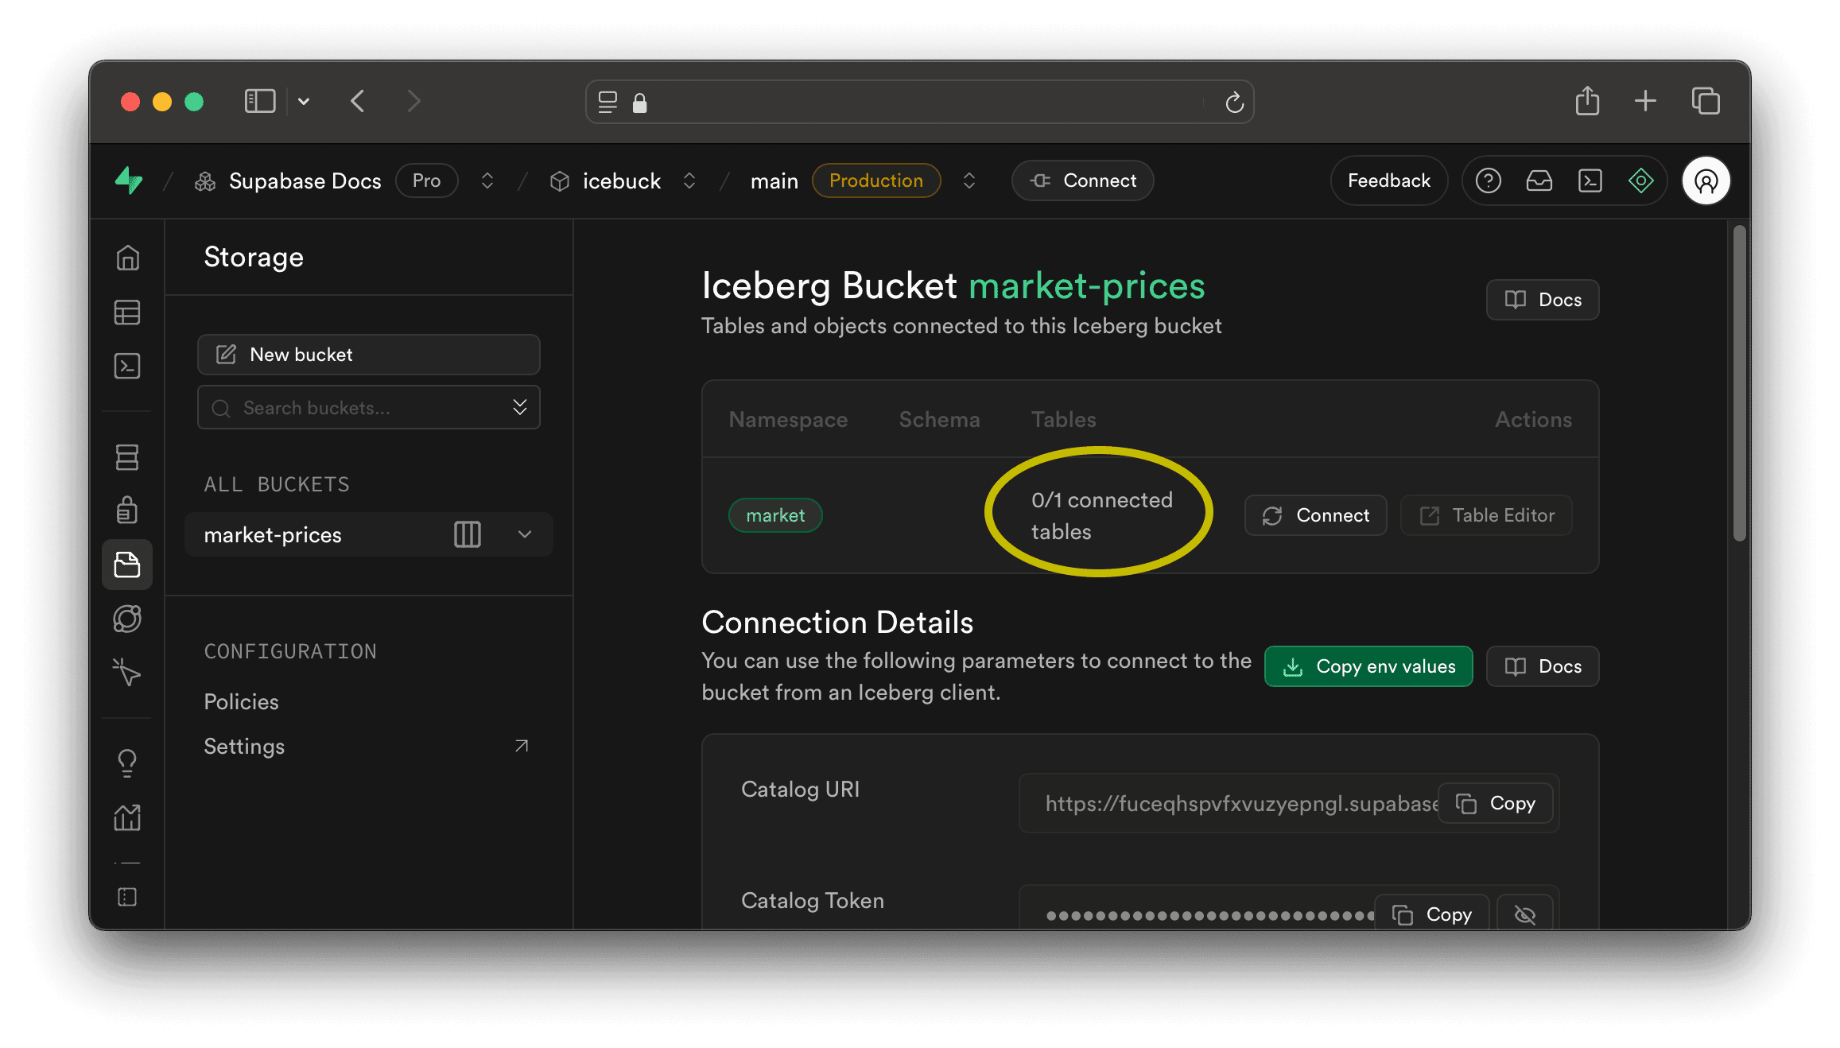Expand the icebuck project switcher chevrons
Viewport: 1840px width, 1048px height.
(689, 180)
